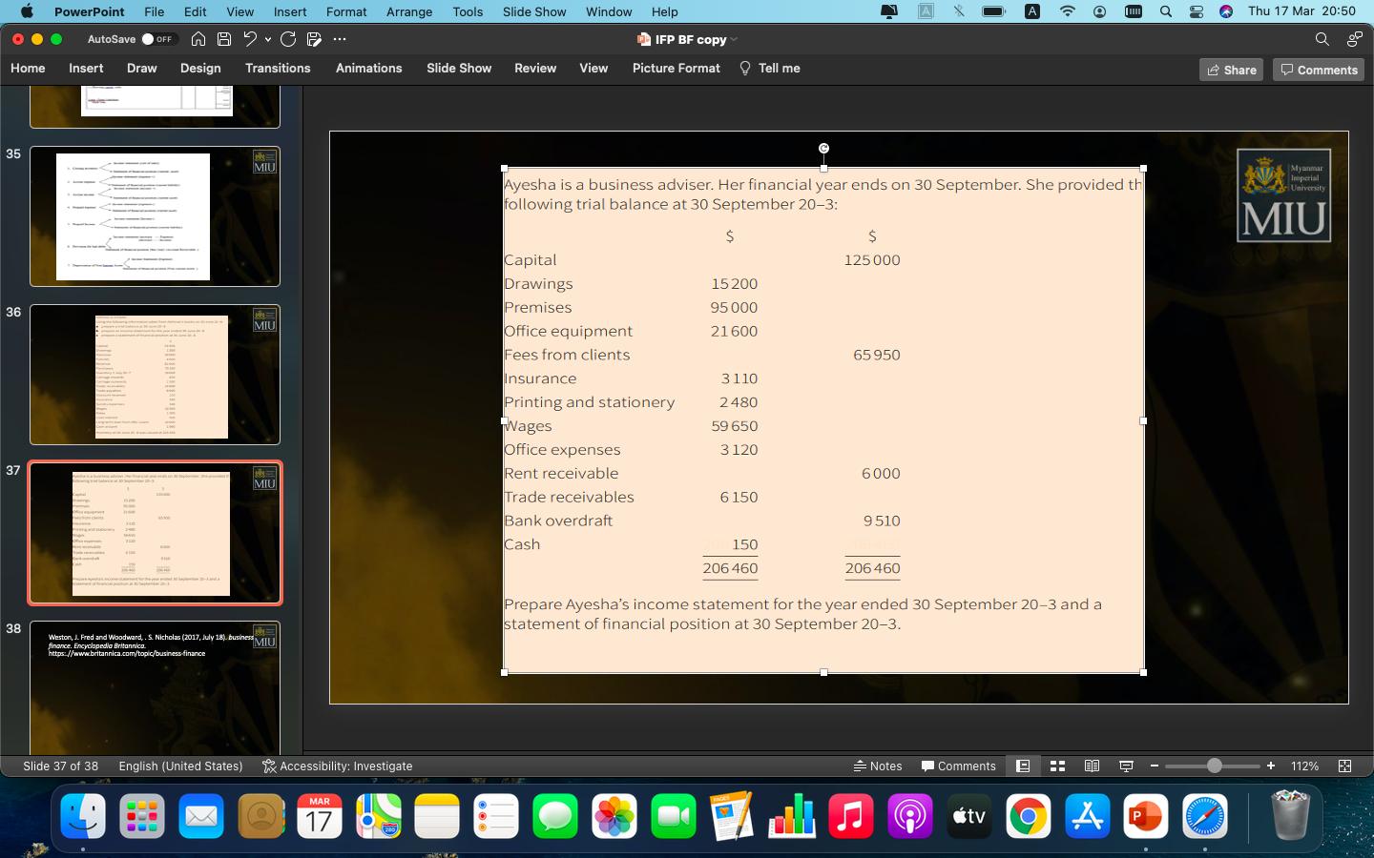This screenshot has height=858, width=1374.
Task: Open the Slide Show menu in the menu bar
Action: [x=534, y=11]
